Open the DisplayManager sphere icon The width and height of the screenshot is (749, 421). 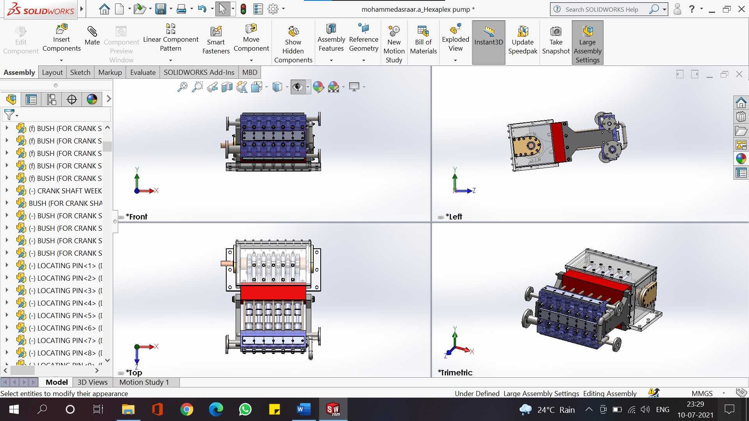tap(92, 99)
